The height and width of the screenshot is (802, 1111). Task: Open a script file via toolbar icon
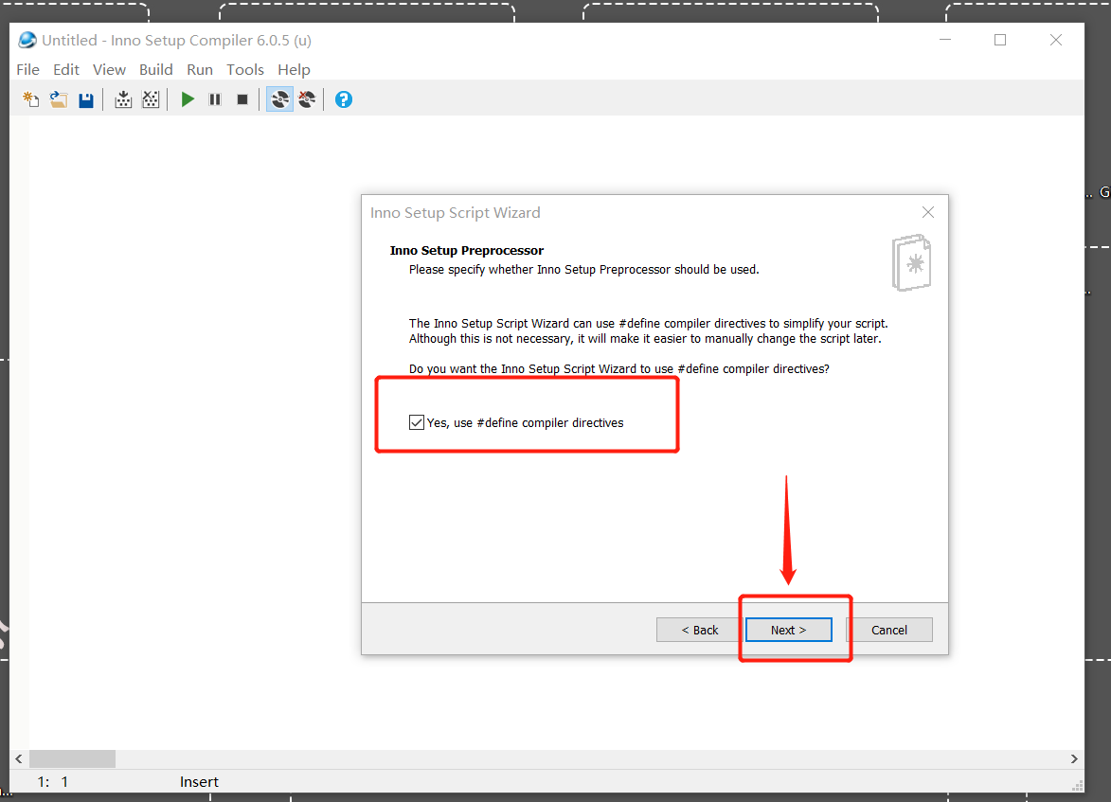click(x=58, y=100)
